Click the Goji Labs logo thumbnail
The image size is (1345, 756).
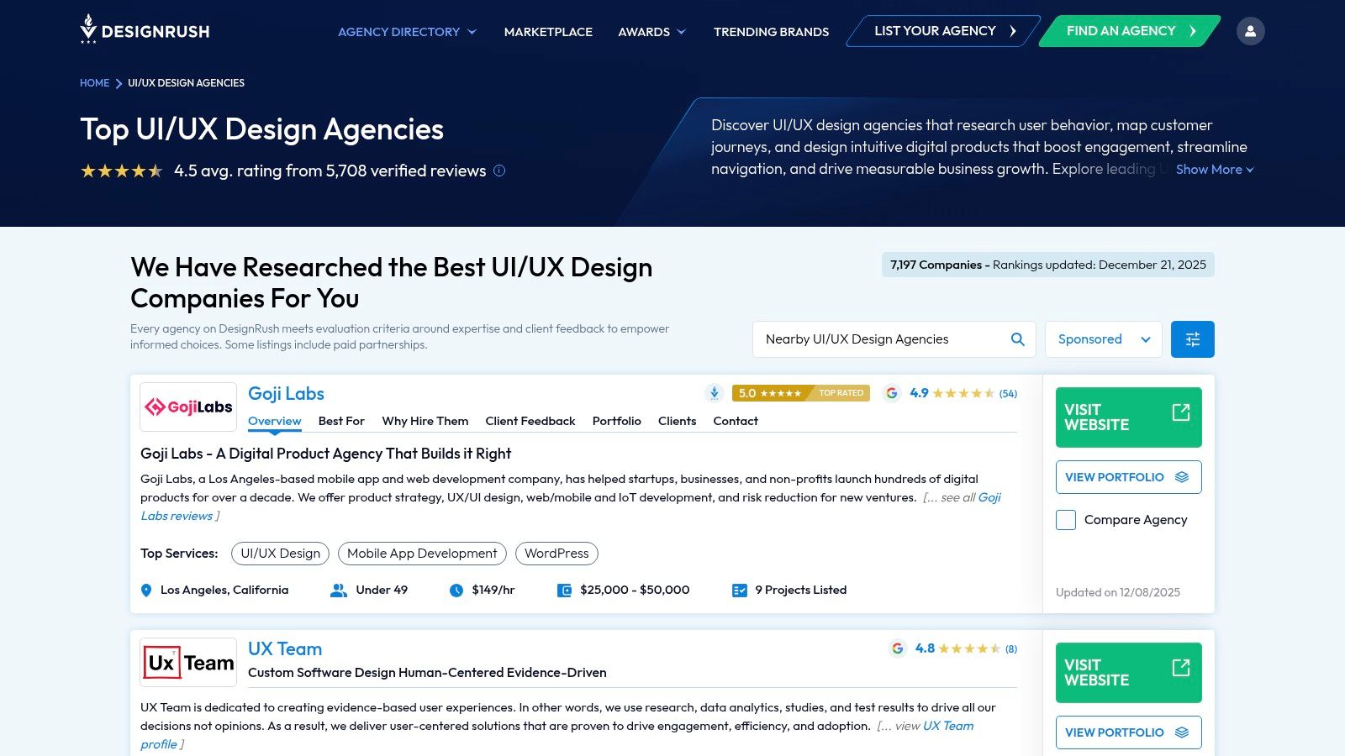tap(188, 407)
